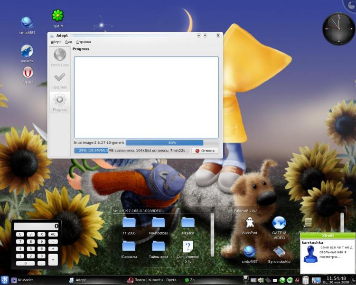356x285 pixels.
Task: Switch to Поиск | Kubuntu - Opera taskbar entry
Action: point(151,280)
